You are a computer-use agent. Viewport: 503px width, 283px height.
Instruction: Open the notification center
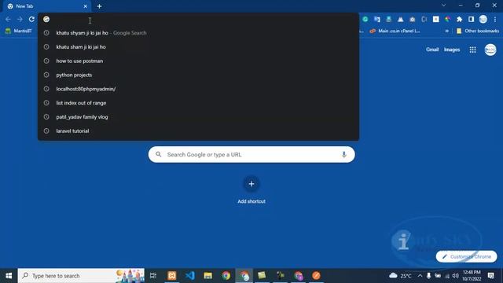point(490,276)
